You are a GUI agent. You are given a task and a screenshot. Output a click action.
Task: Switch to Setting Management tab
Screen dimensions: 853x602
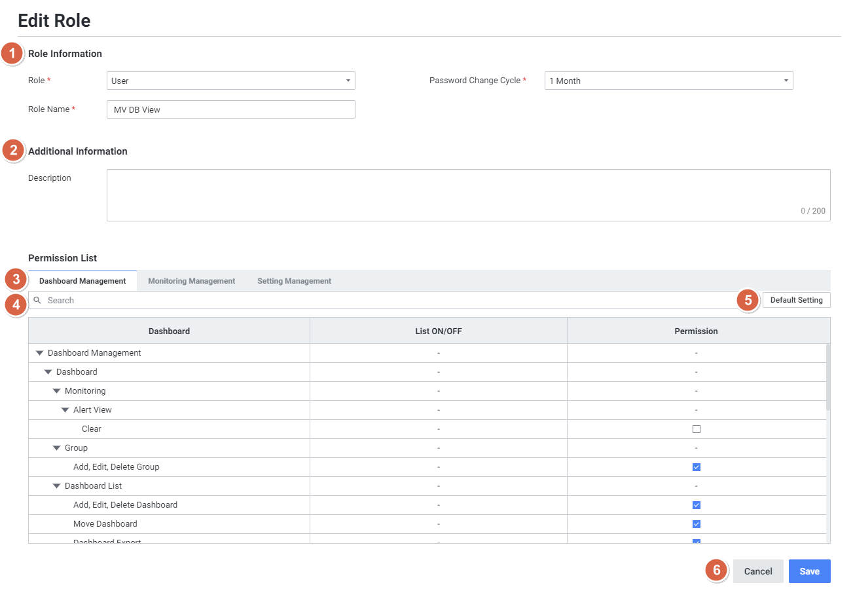(294, 281)
